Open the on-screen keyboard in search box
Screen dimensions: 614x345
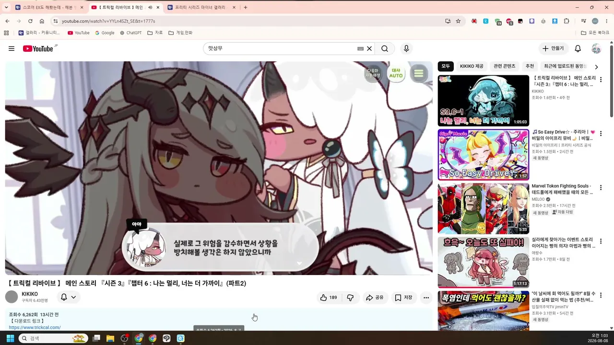[360, 48]
